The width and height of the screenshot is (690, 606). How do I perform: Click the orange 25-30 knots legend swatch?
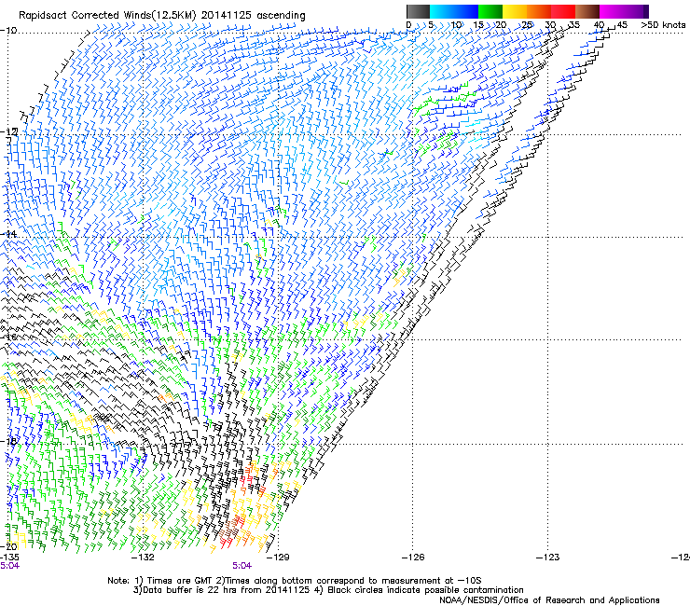[539, 11]
